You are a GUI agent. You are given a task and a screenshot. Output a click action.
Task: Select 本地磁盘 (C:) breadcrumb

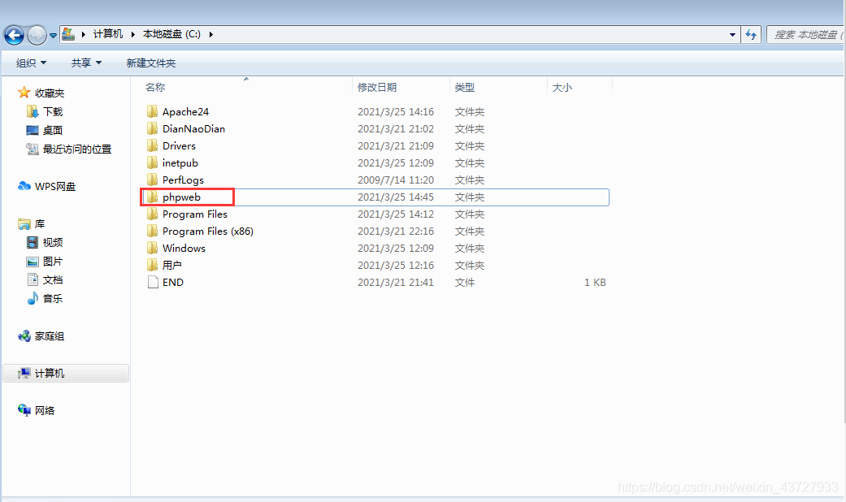tap(171, 34)
